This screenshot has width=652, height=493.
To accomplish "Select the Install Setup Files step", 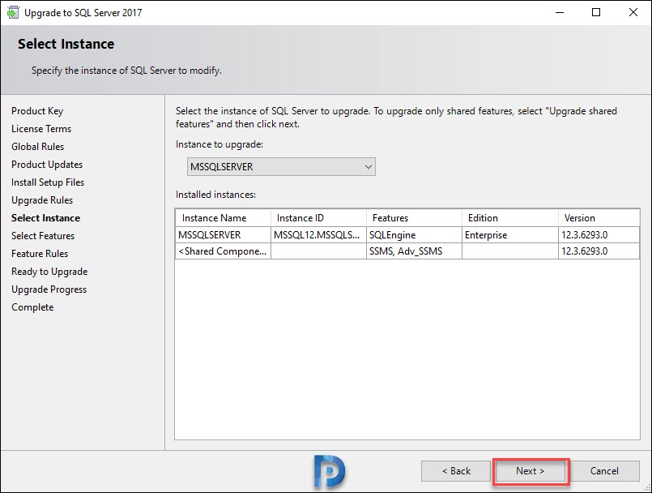I will (48, 182).
